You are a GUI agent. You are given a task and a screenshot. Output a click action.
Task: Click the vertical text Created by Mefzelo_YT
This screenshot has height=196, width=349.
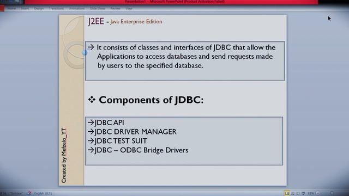[64, 155]
